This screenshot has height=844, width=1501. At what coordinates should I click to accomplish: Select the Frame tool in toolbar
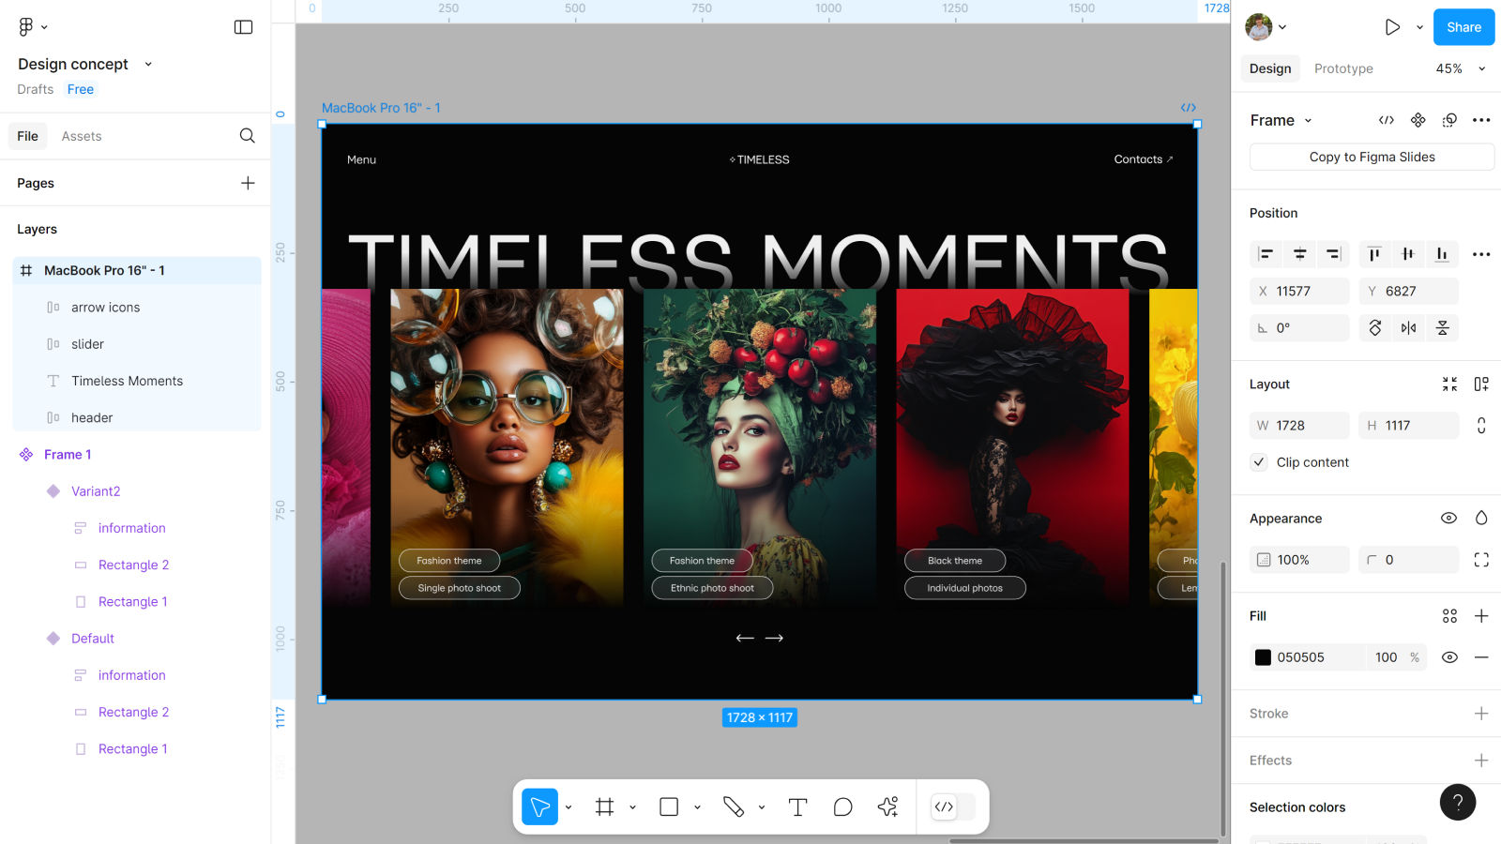pyautogui.click(x=605, y=806)
